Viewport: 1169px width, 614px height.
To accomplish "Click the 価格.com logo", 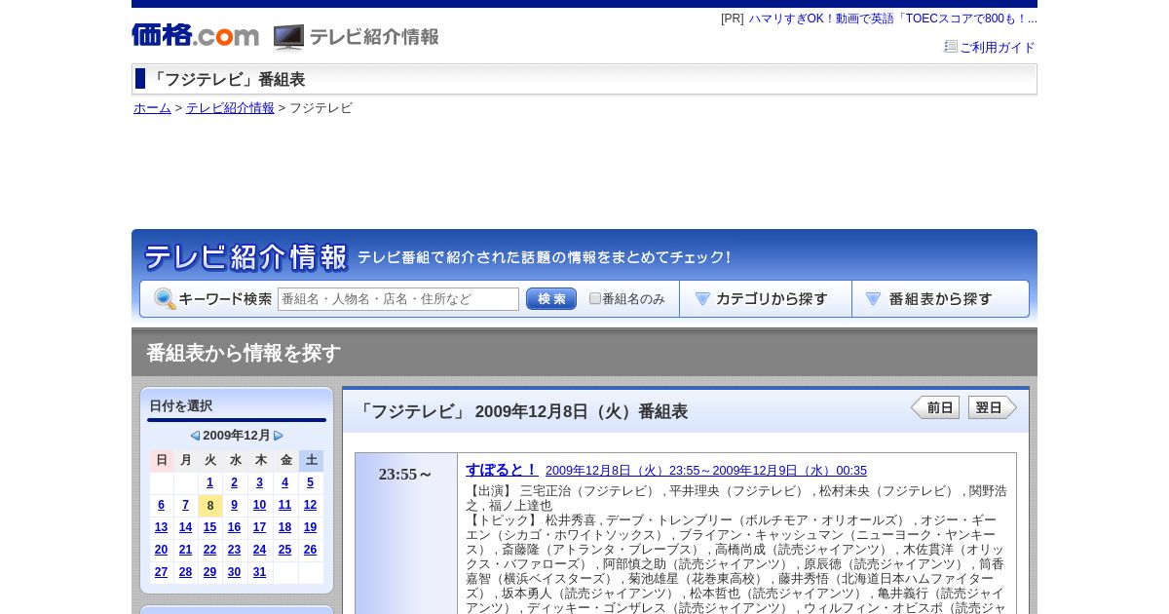I will [195, 36].
